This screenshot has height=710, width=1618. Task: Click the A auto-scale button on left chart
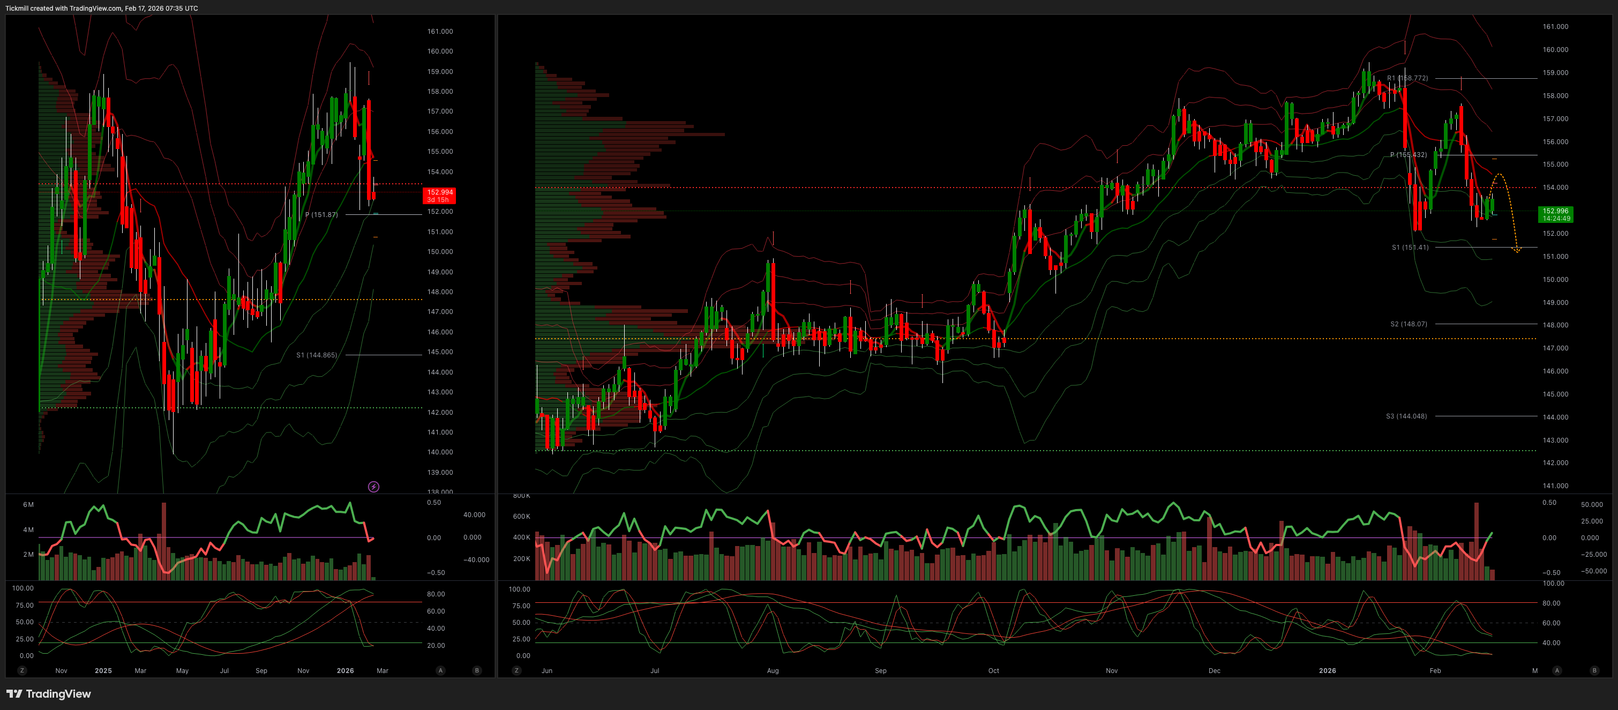440,670
